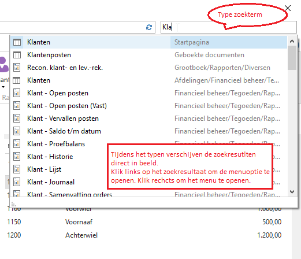The width and height of the screenshot is (301, 259).
Task: Select the 'Achterwiel' cell in row 1200
Action: coord(81,235)
